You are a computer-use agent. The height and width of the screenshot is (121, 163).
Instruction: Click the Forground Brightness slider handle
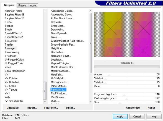[x=124, y=95]
